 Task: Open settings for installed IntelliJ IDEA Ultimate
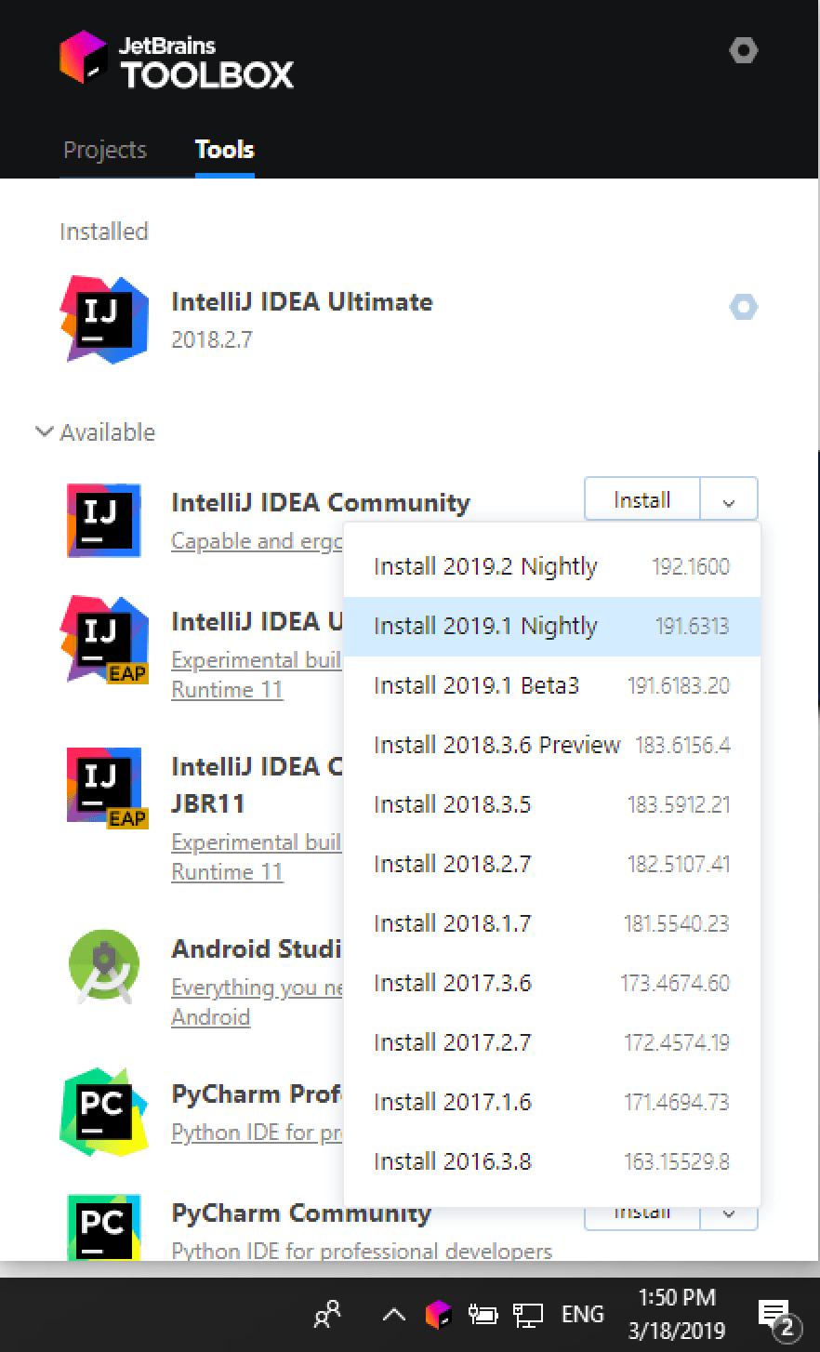pos(743,307)
